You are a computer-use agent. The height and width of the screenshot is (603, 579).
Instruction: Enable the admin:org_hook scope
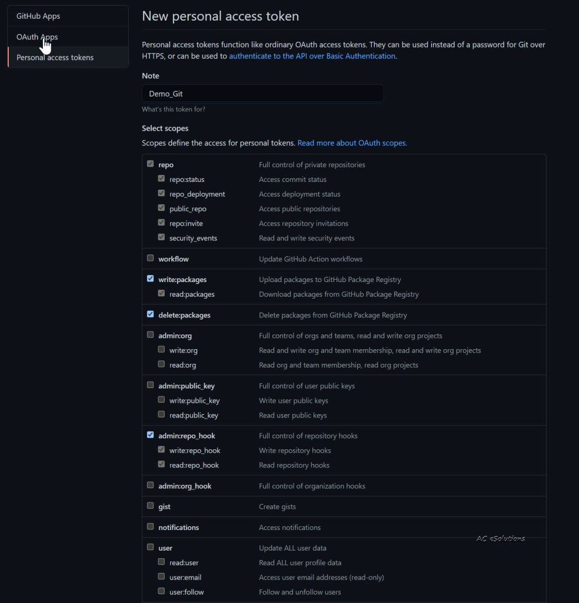pos(151,485)
